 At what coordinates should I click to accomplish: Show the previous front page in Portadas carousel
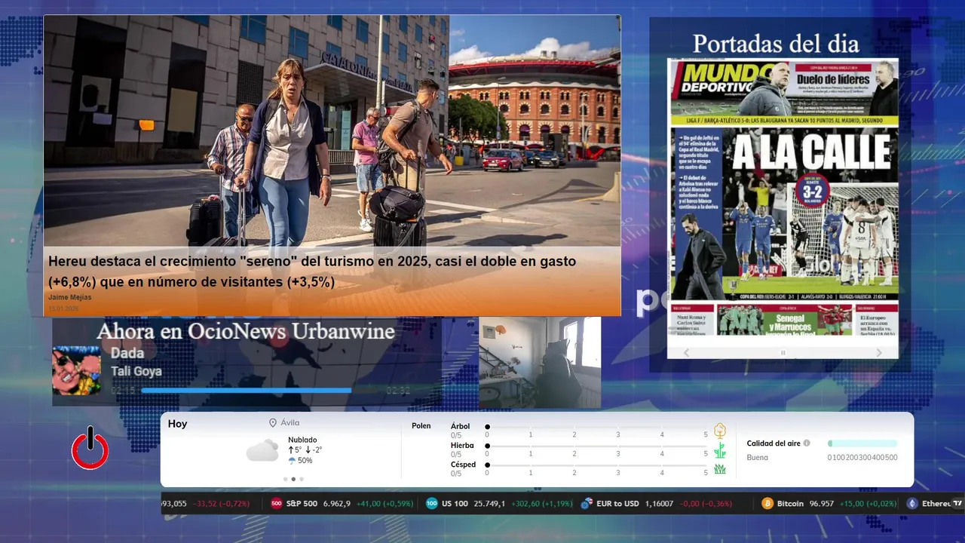coord(686,352)
